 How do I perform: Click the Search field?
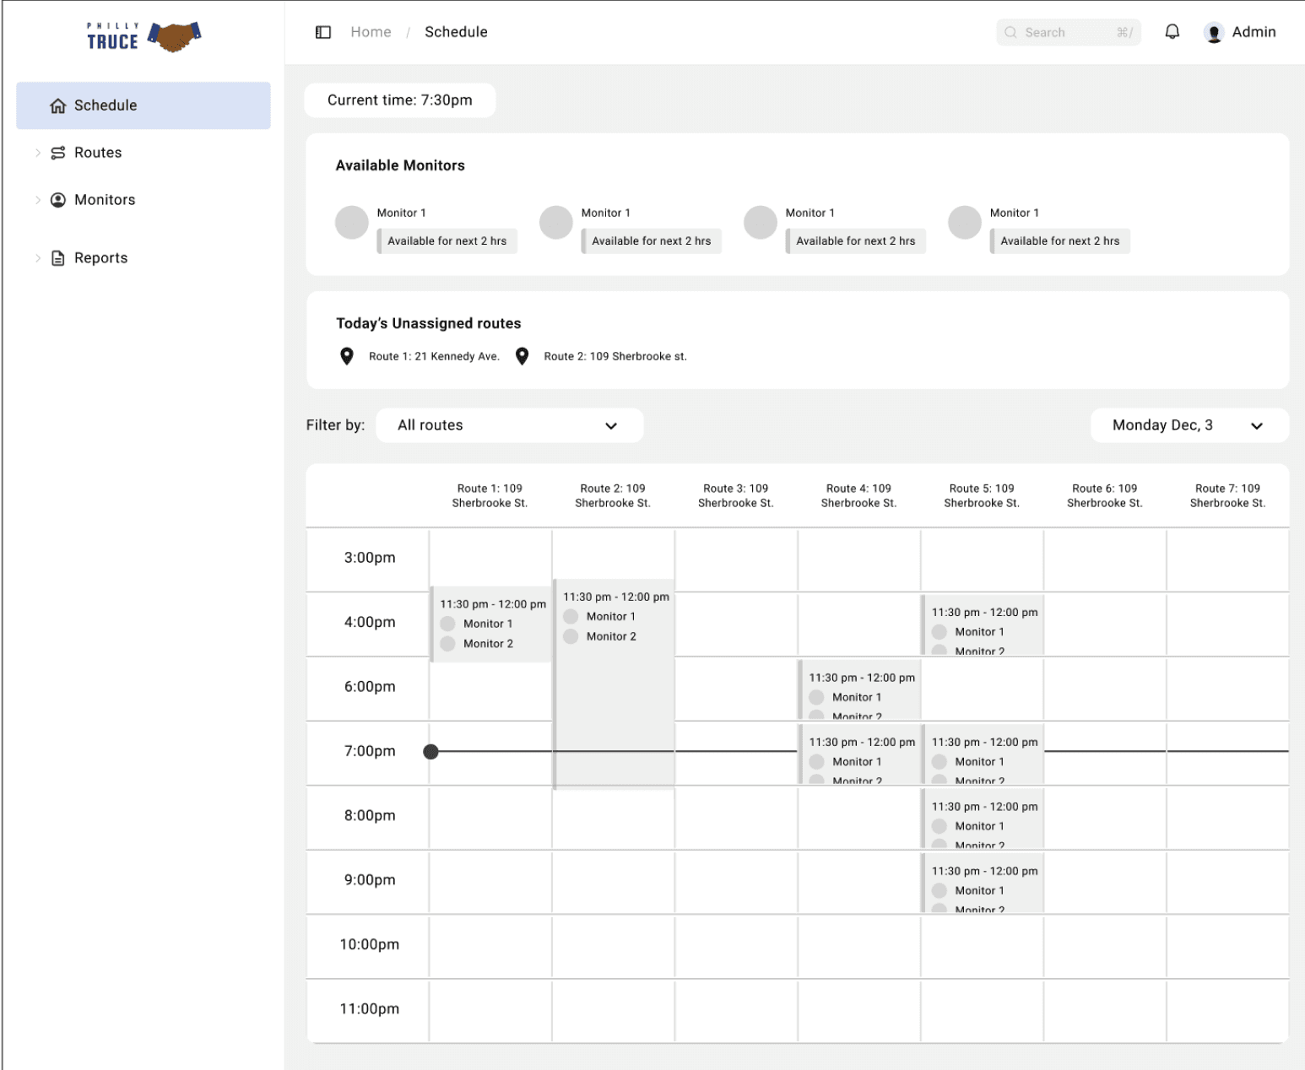(x=1069, y=32)
